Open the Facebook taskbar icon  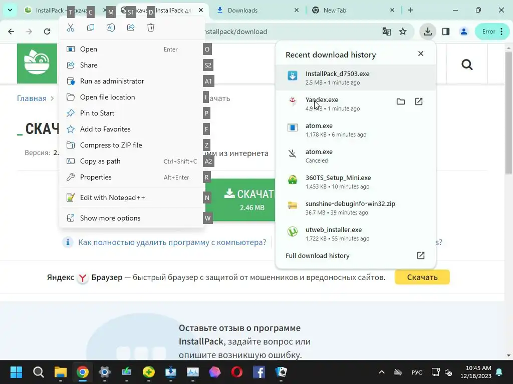[259, 372]
